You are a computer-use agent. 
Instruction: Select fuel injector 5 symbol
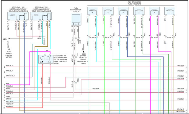(108, 11)
